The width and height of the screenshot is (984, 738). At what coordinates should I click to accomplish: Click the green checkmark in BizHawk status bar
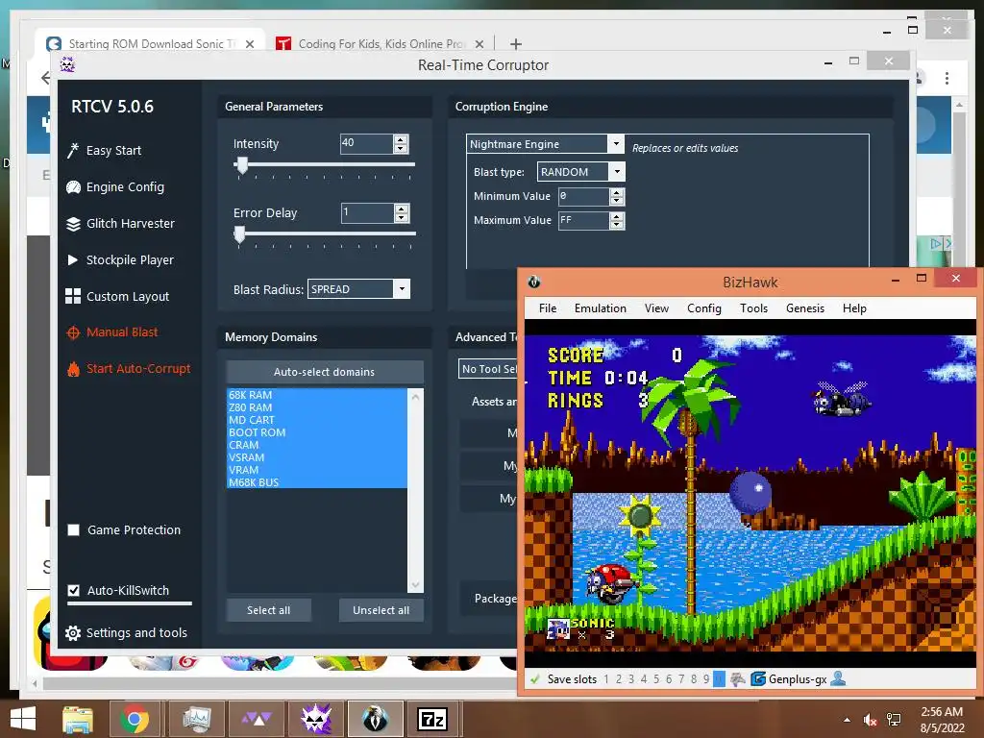point(535,679)
